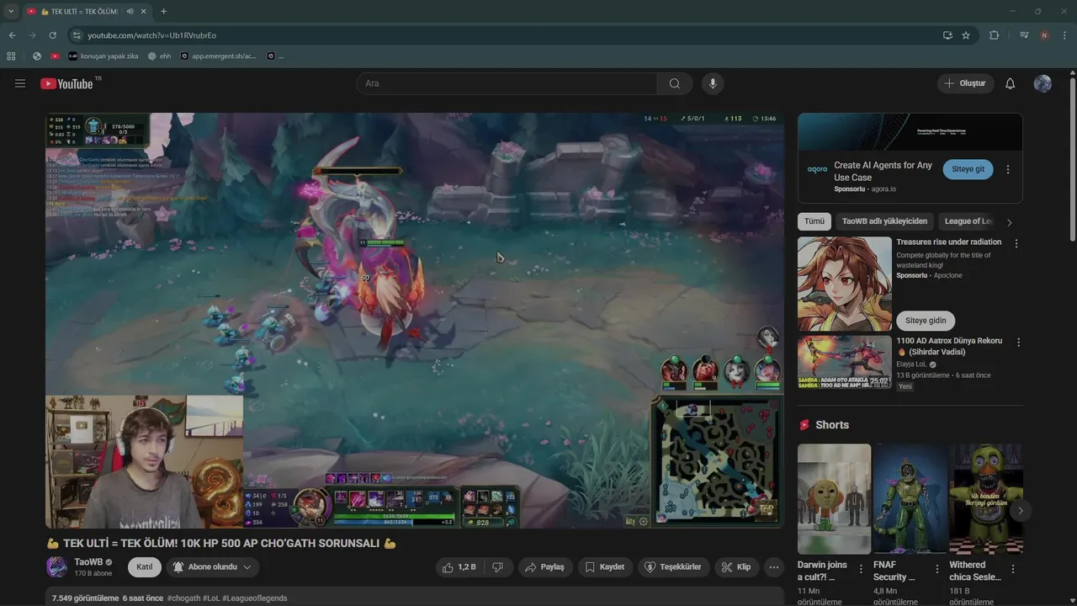Open a new browser tab
This screenshot has width=1077, height=606.
click(163, 11)
